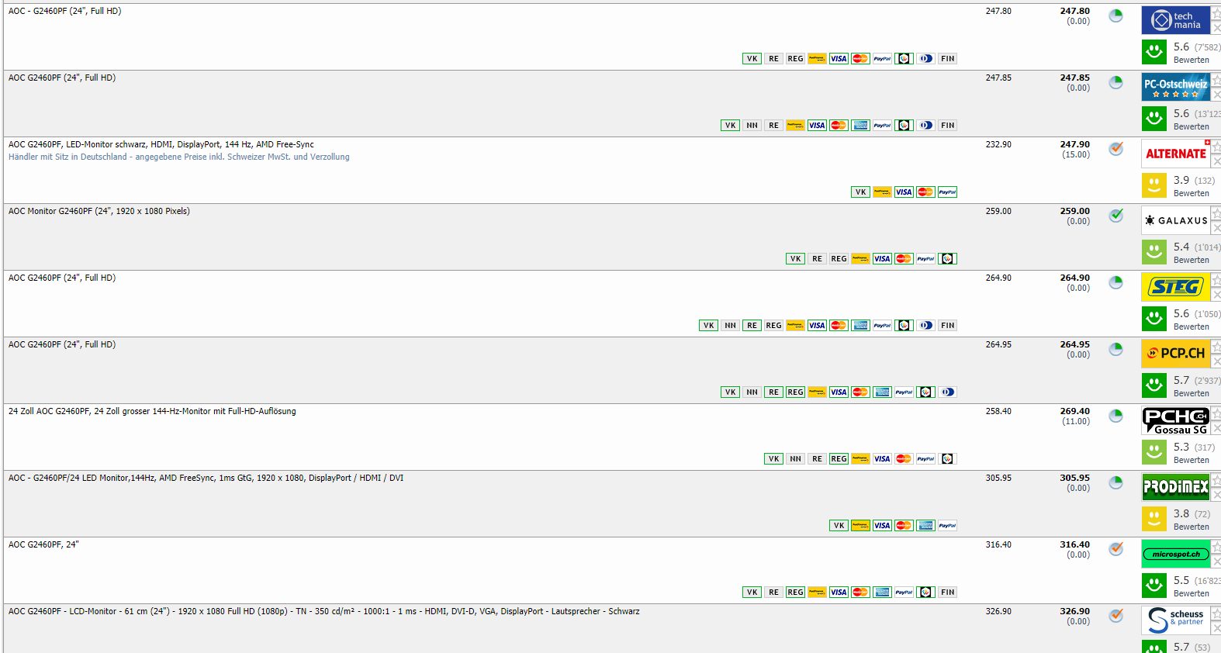The width and height of the screenshot is (1221, 653).
Task: Click the NN payment icon in PC-Ostschweiz row
Action: (752, 126)
